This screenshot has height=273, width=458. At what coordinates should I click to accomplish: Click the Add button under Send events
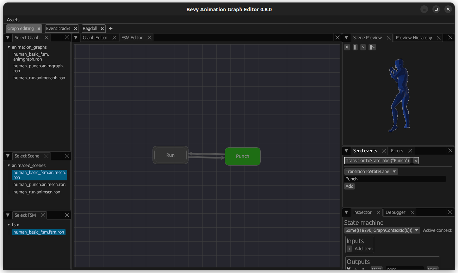click(x=349, y=186)
